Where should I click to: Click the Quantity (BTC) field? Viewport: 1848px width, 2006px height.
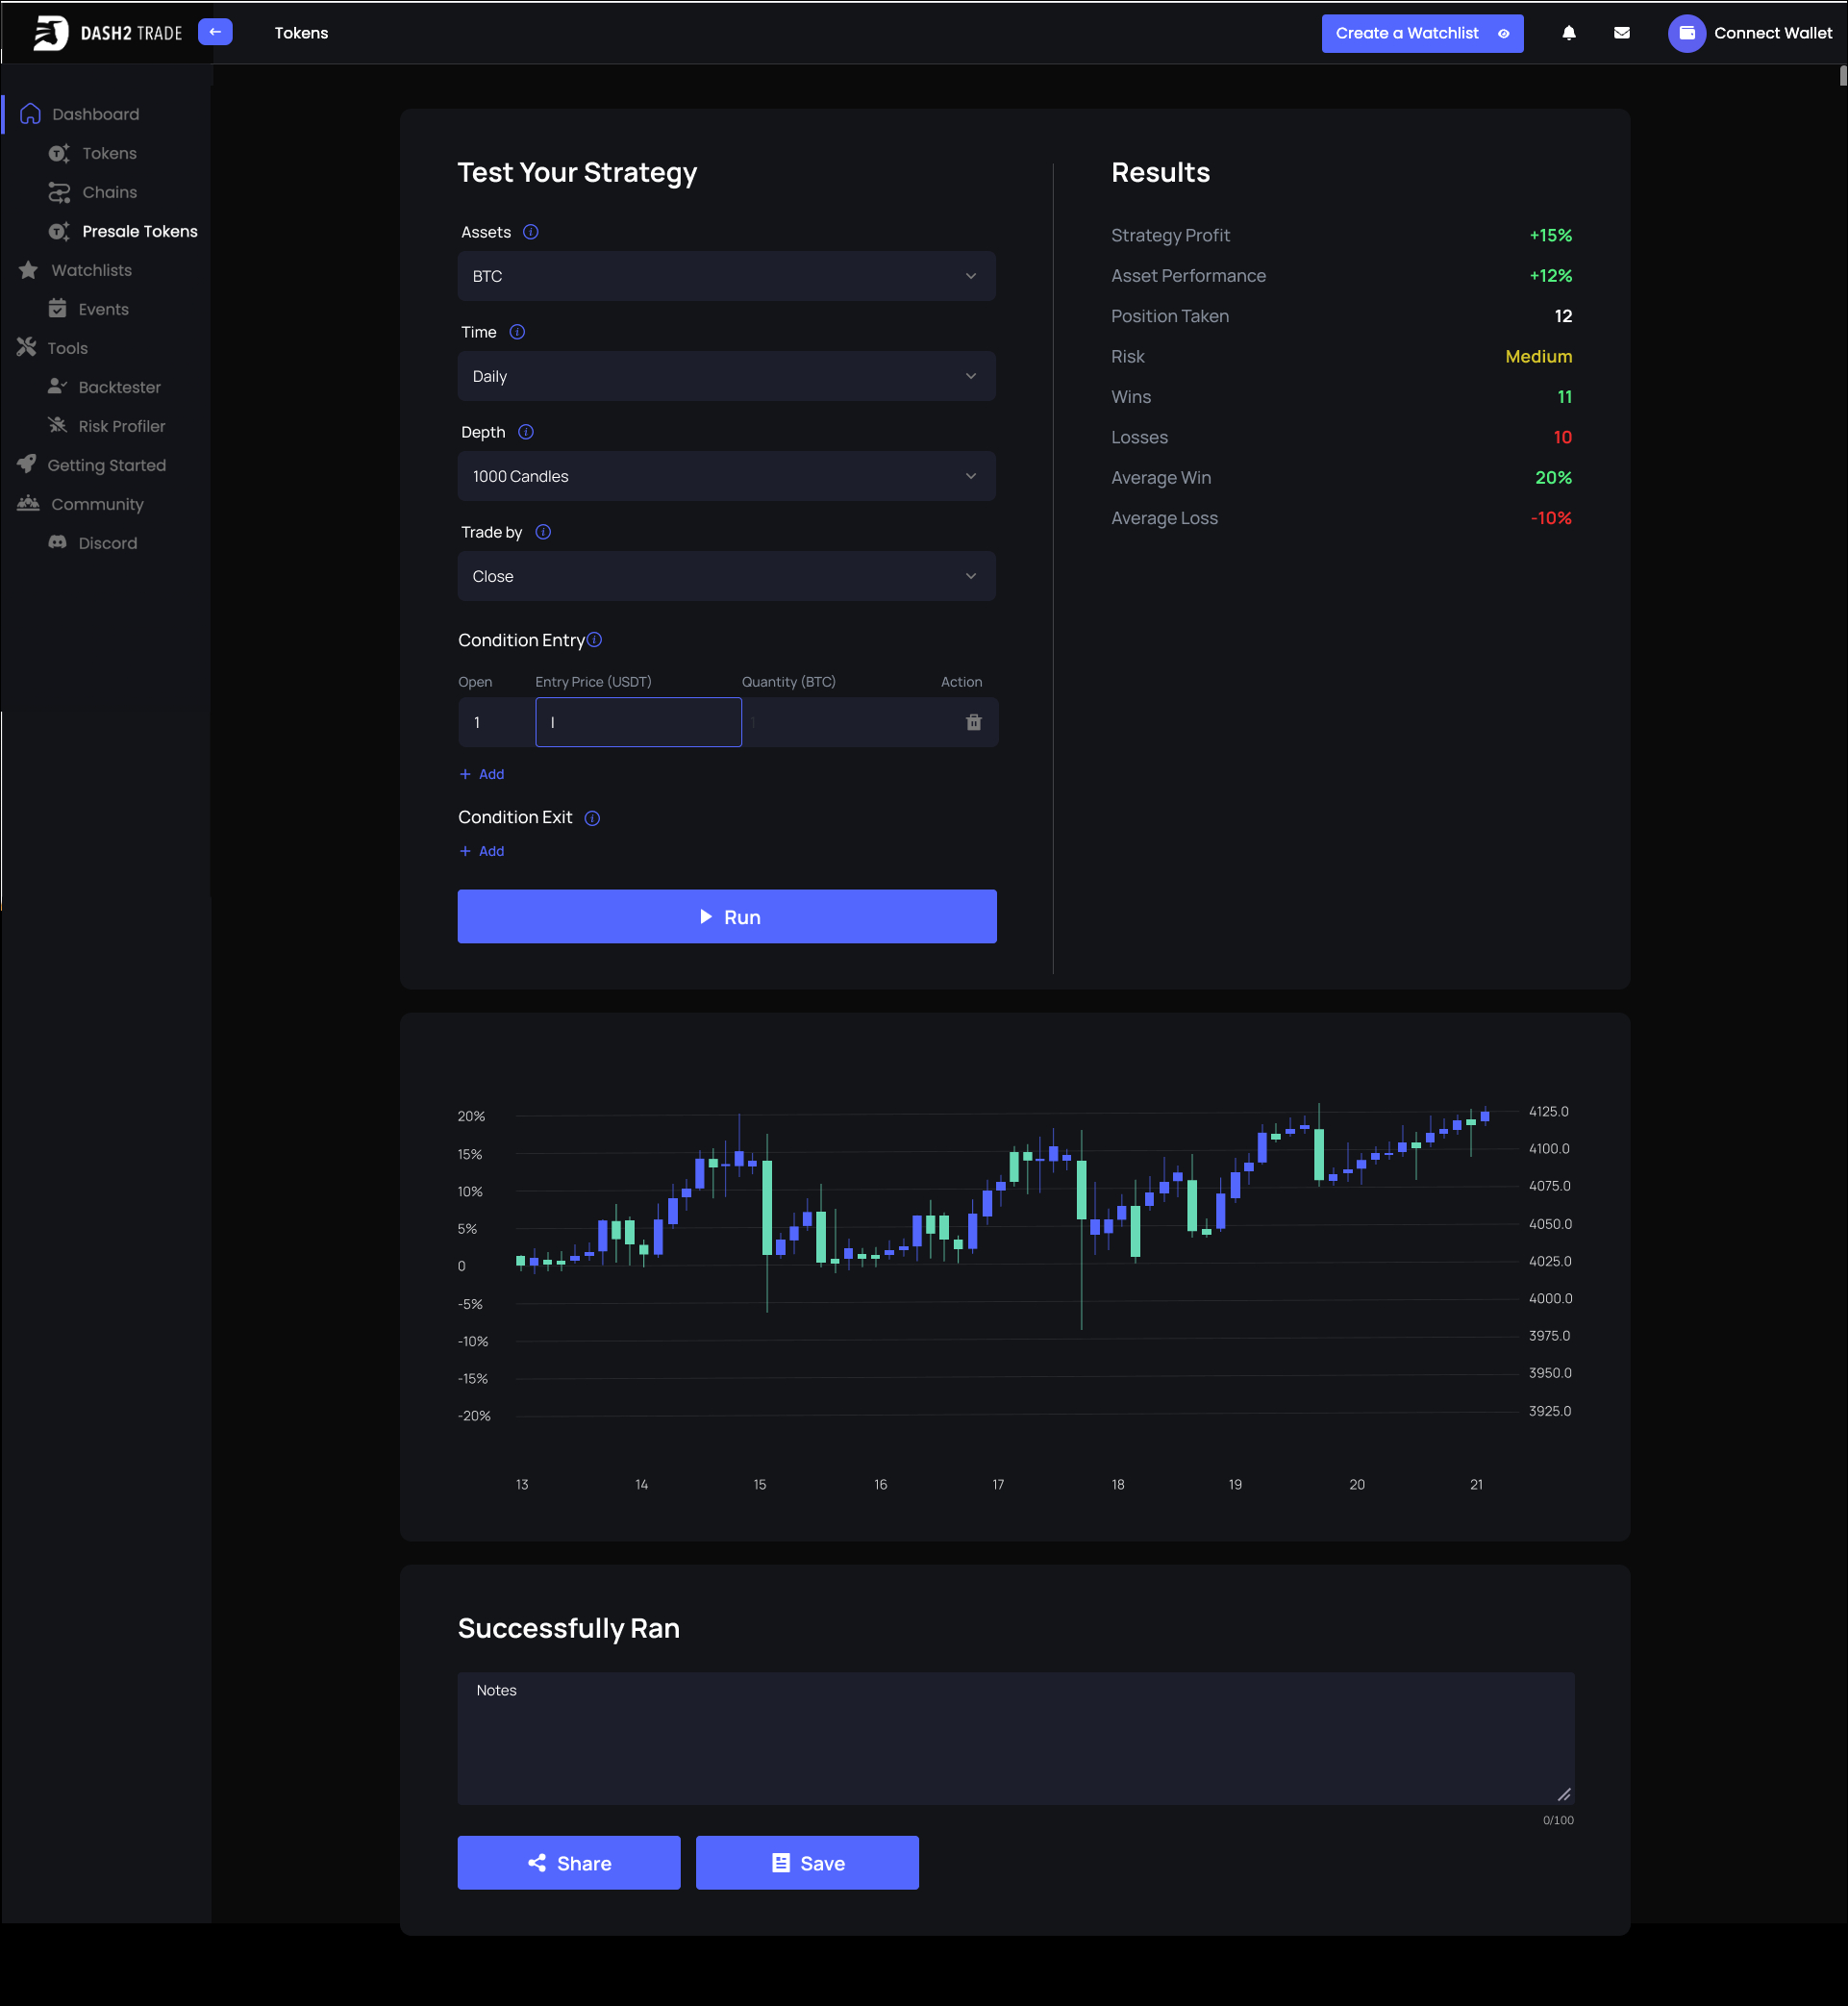click(845, 722)
